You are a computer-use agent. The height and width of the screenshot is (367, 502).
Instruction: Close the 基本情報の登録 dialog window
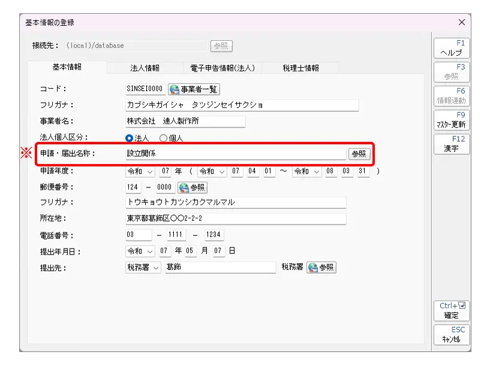461,22
